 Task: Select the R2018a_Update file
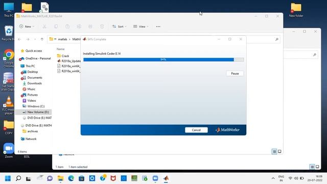pos(71,61)
